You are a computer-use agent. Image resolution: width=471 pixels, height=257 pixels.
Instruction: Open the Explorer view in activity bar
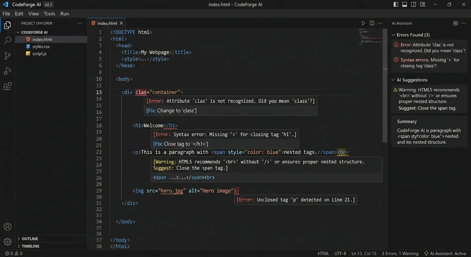click(7, 25)
